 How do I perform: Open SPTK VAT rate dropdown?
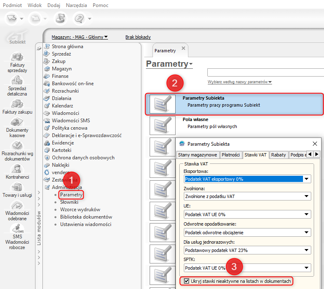tap(247, 268)
